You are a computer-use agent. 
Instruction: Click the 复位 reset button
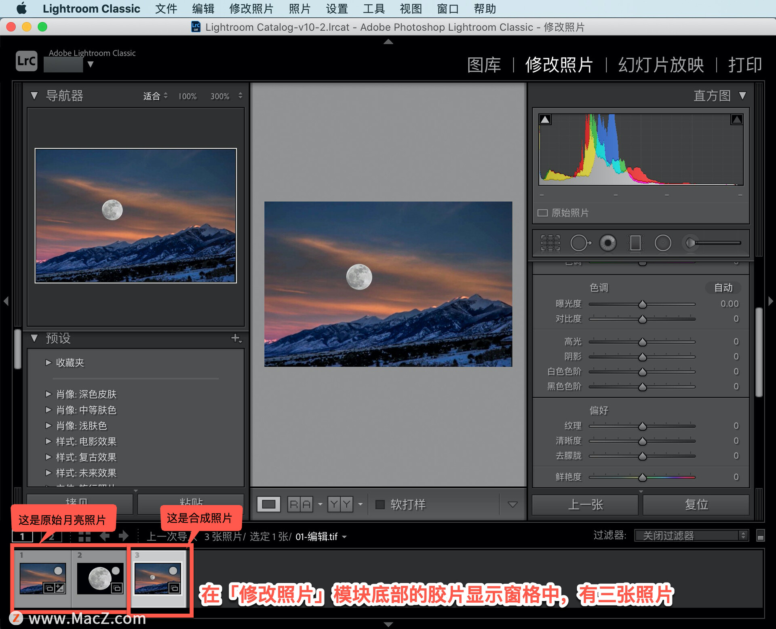point(696,504)
